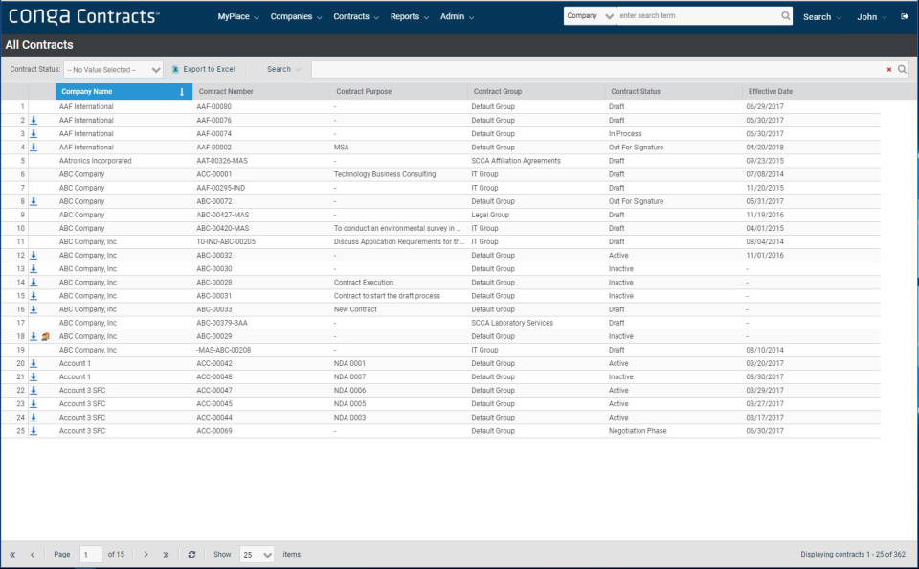Open the Admin menu
Screen dimensions: 919x569
[x=453, y=16]
